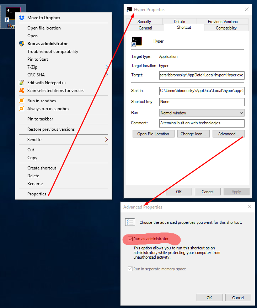Close the Advanced Properties dialog
257x308 pixels.
tap(250, 207)
